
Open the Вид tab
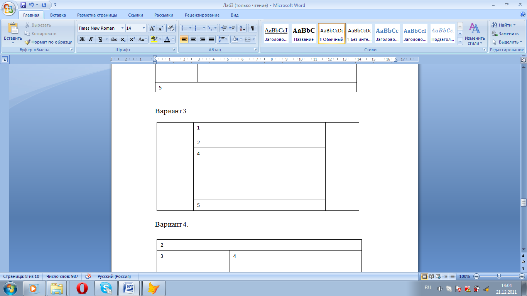coord(235,15)
